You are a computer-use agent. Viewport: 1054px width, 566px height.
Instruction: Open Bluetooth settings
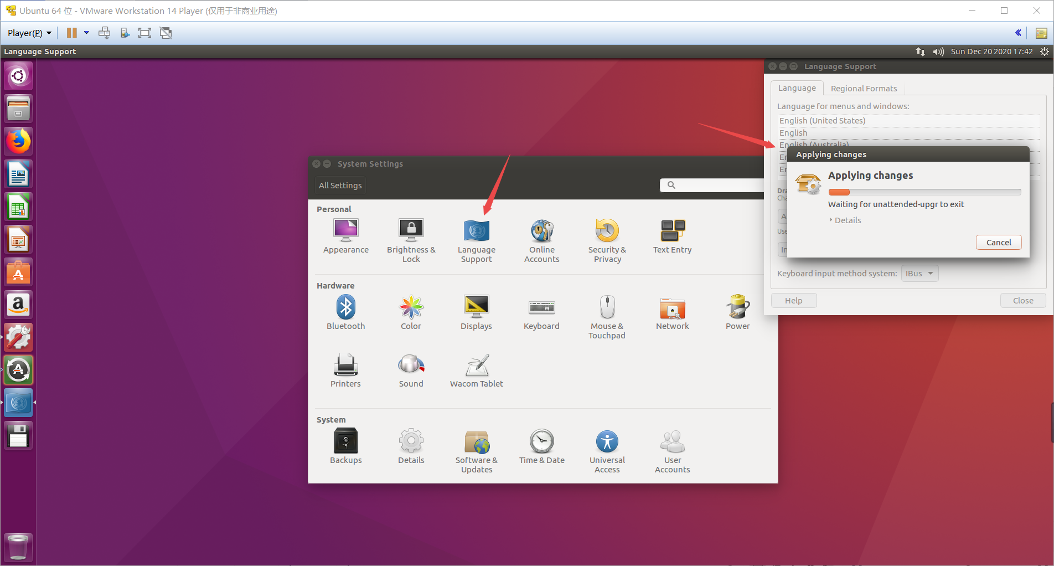pyautogui.click(x=345, y=313)
